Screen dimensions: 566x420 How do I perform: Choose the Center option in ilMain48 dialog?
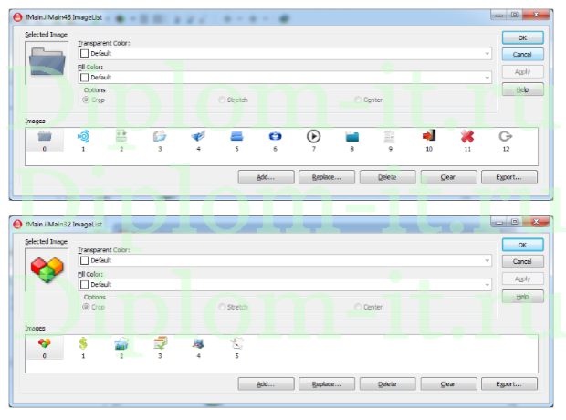[x=358, y=100]
